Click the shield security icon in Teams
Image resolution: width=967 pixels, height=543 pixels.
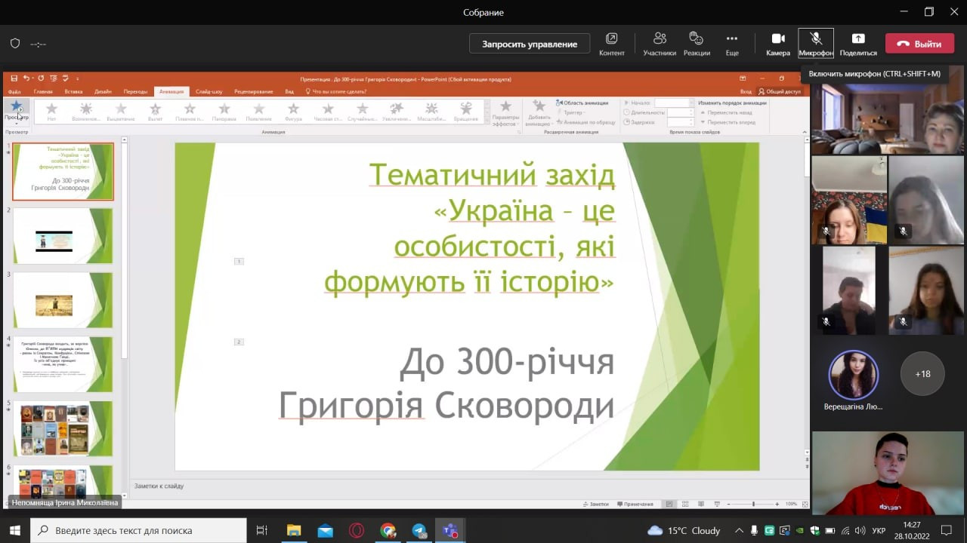(15, 44)
